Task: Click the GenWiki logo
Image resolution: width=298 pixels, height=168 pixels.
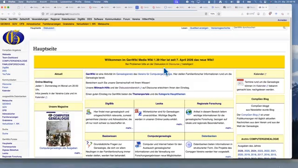Action: pos(14,37)
